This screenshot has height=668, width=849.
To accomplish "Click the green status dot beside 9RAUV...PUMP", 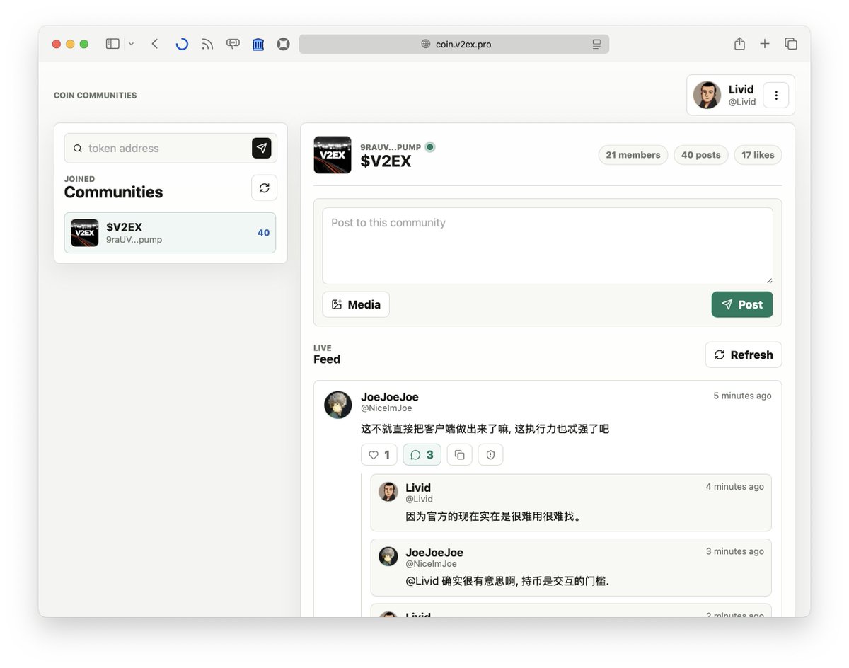I will coord(430,147).
